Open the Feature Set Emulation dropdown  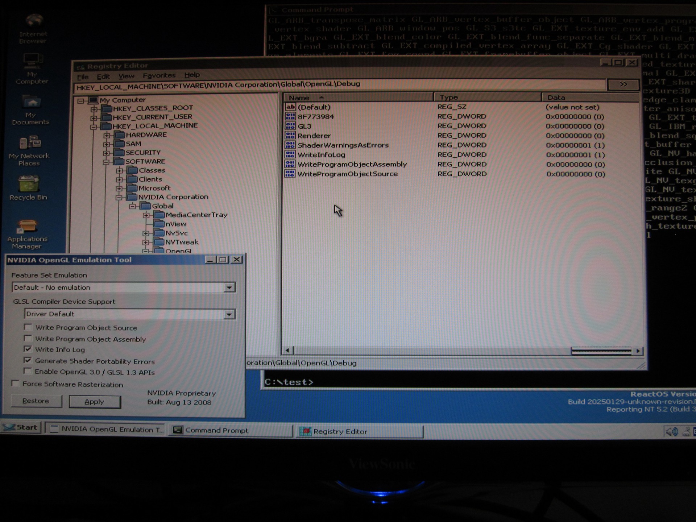tap(229, 288)
